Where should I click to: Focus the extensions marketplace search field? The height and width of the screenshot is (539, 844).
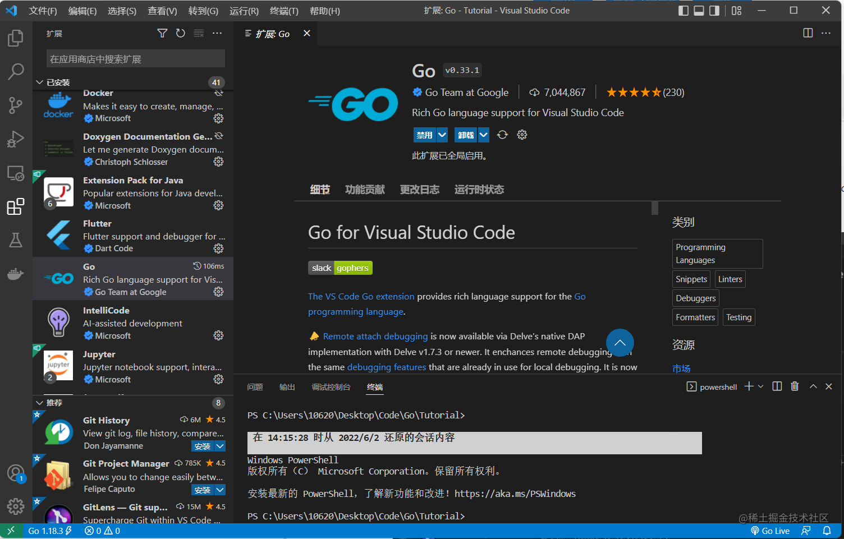click(136, 59)
